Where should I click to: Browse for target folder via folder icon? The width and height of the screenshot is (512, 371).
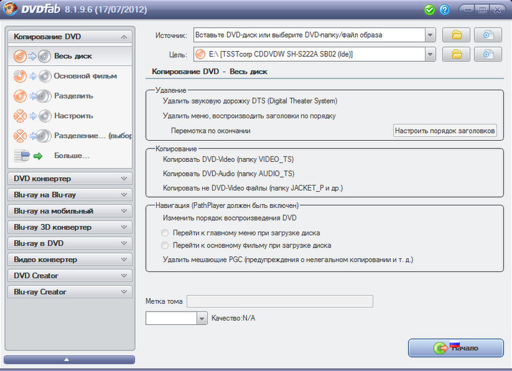click(x=456, y=54)
